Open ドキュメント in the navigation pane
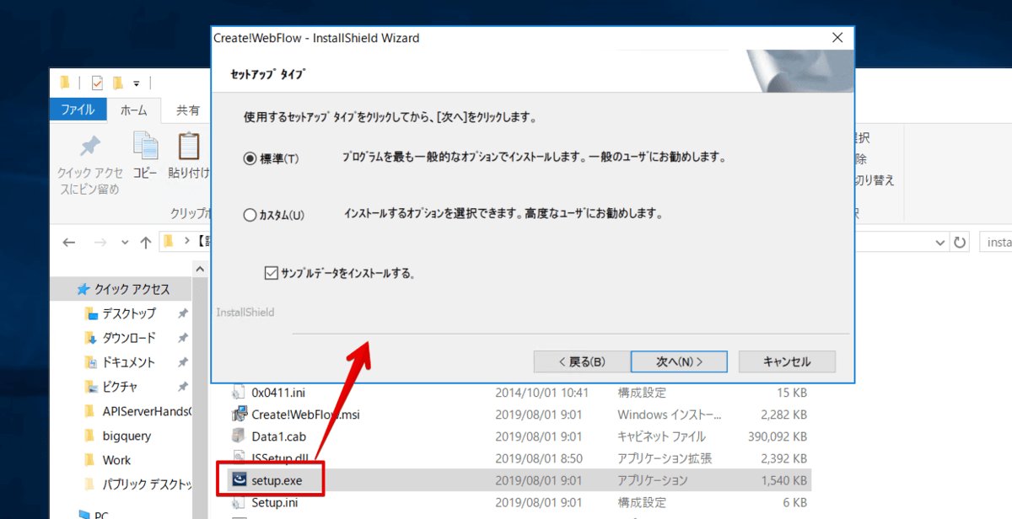Viewport: 1012px width, 519px height. [129, 362]
